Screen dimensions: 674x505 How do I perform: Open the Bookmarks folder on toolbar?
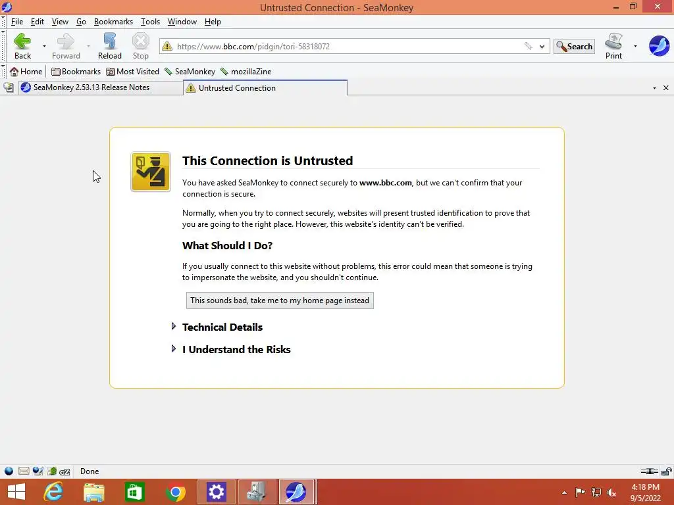(x=76, y=71)
